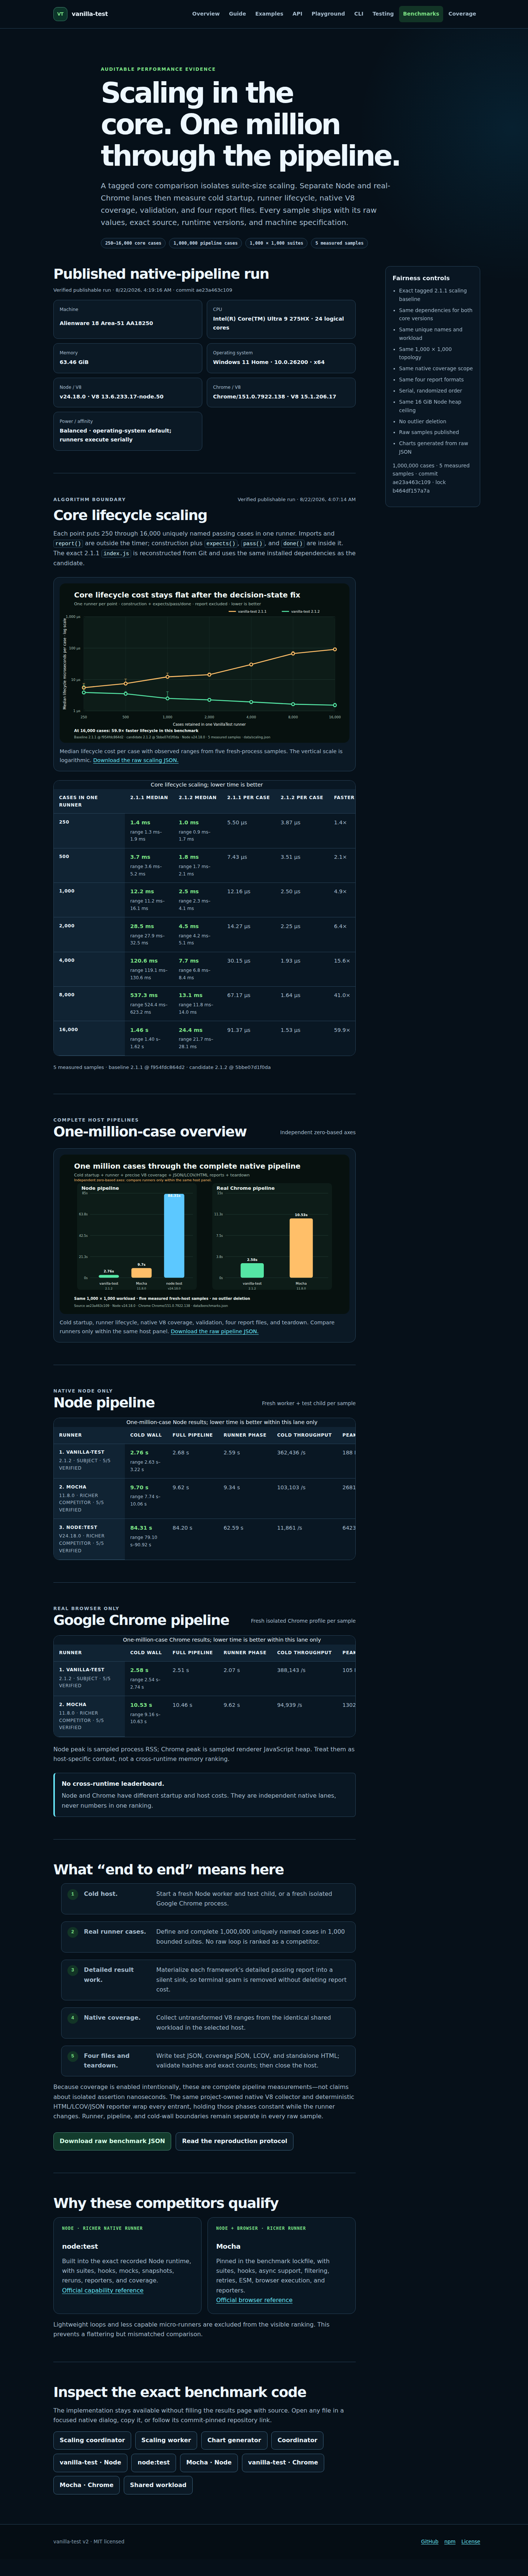Image resolution: width=528 pixels, height=2576 pixels.
Task: Open the Overview nav item
Action: (206, 14)
